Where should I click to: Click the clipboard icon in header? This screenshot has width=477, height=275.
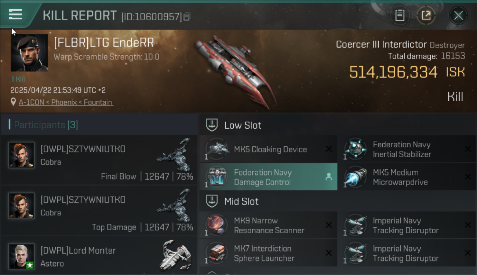coord(400,15)
